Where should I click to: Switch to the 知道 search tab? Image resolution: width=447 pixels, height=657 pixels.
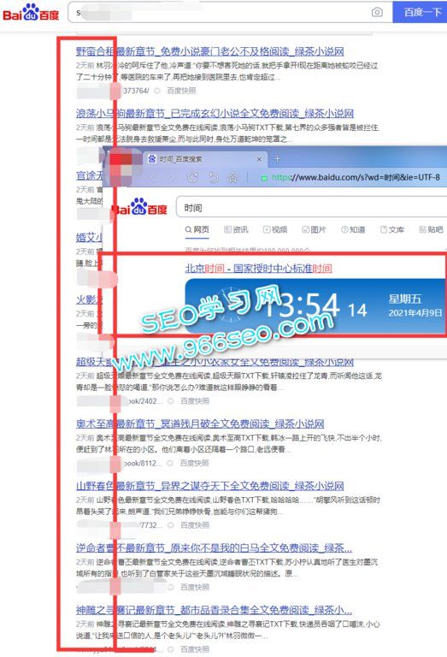tap(353, 229)
